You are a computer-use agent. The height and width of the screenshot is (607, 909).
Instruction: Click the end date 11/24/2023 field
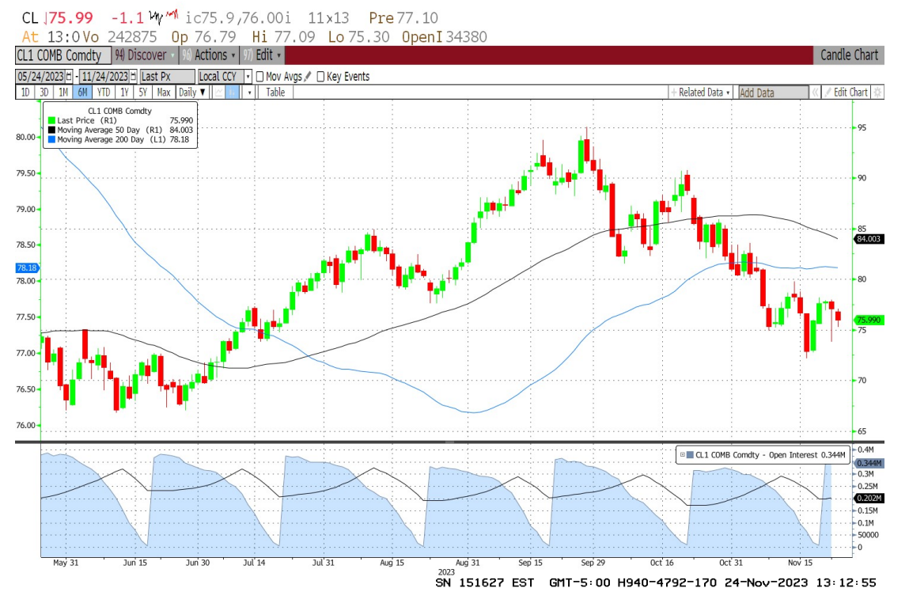104,77
